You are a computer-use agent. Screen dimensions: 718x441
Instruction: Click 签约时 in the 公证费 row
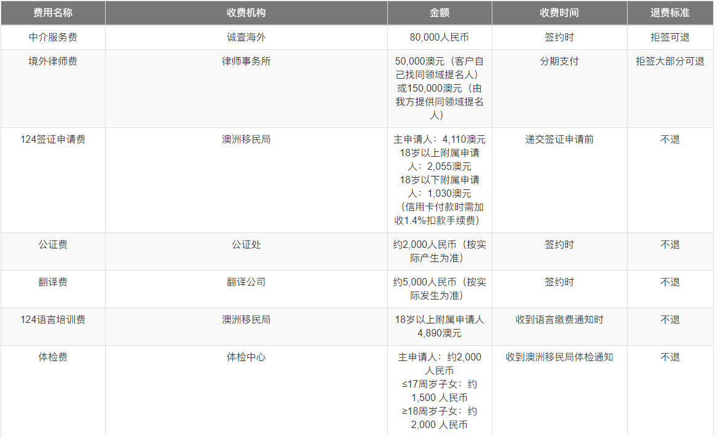click(x=559, y=252)
